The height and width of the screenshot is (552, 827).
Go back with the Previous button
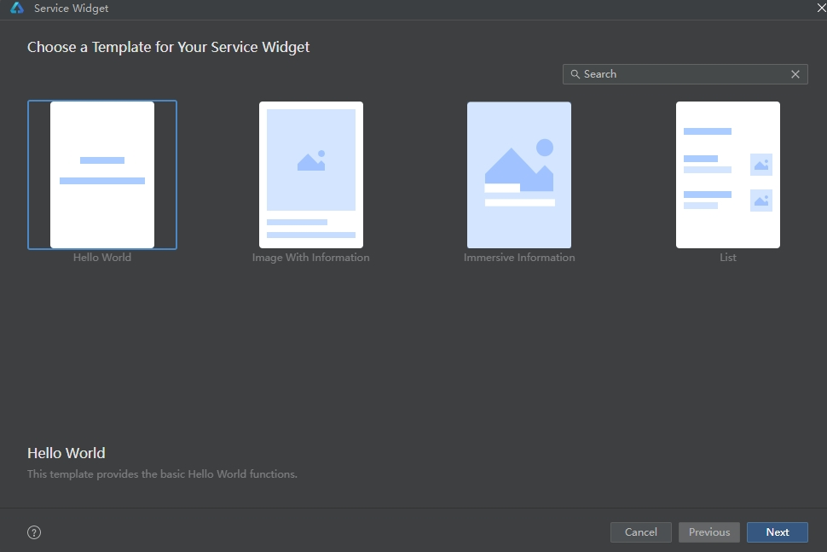(709, 532)
